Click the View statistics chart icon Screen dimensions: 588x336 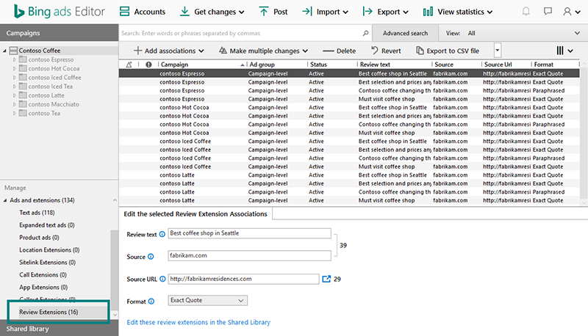(428, 12)
